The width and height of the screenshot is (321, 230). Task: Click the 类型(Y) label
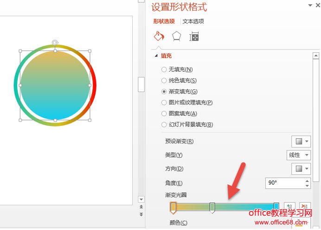click(174, 155)
